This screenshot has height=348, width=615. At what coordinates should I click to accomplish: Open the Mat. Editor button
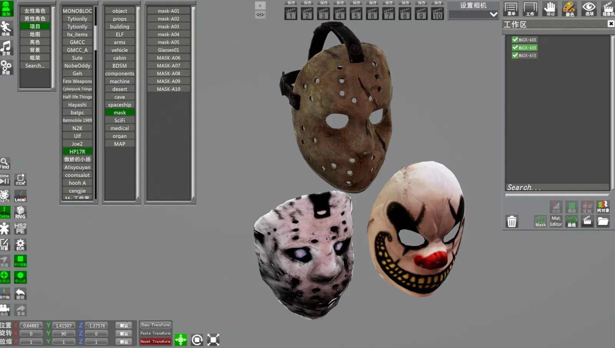556,221
